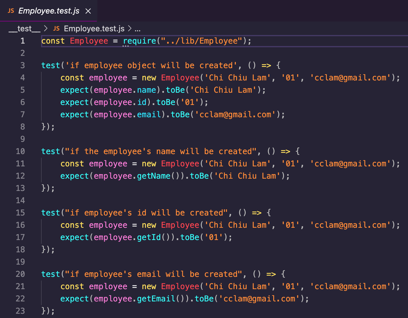Open the __test__ breadcrumb dropdown
The height and width of the screenshot is (318, 408).
coord(24,28)
